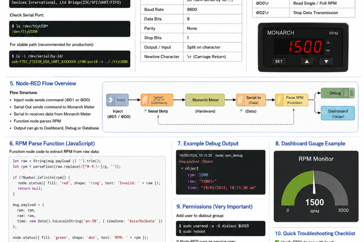Click the Serial In node's serial icon

pyautogui.click(x=240, y=100)
